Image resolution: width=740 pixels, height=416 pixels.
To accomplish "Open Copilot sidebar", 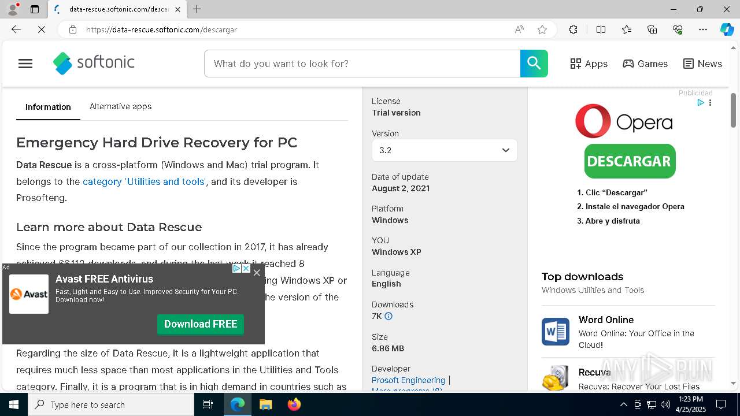I will tap(727, 29).
